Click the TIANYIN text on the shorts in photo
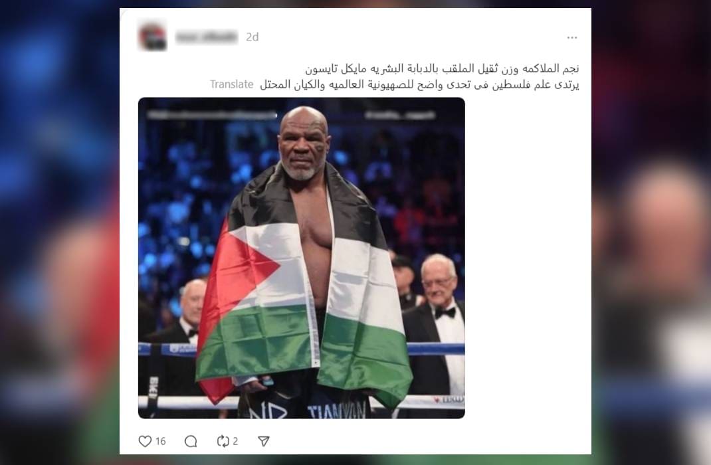Screen dimensions: 711x465 336,411
